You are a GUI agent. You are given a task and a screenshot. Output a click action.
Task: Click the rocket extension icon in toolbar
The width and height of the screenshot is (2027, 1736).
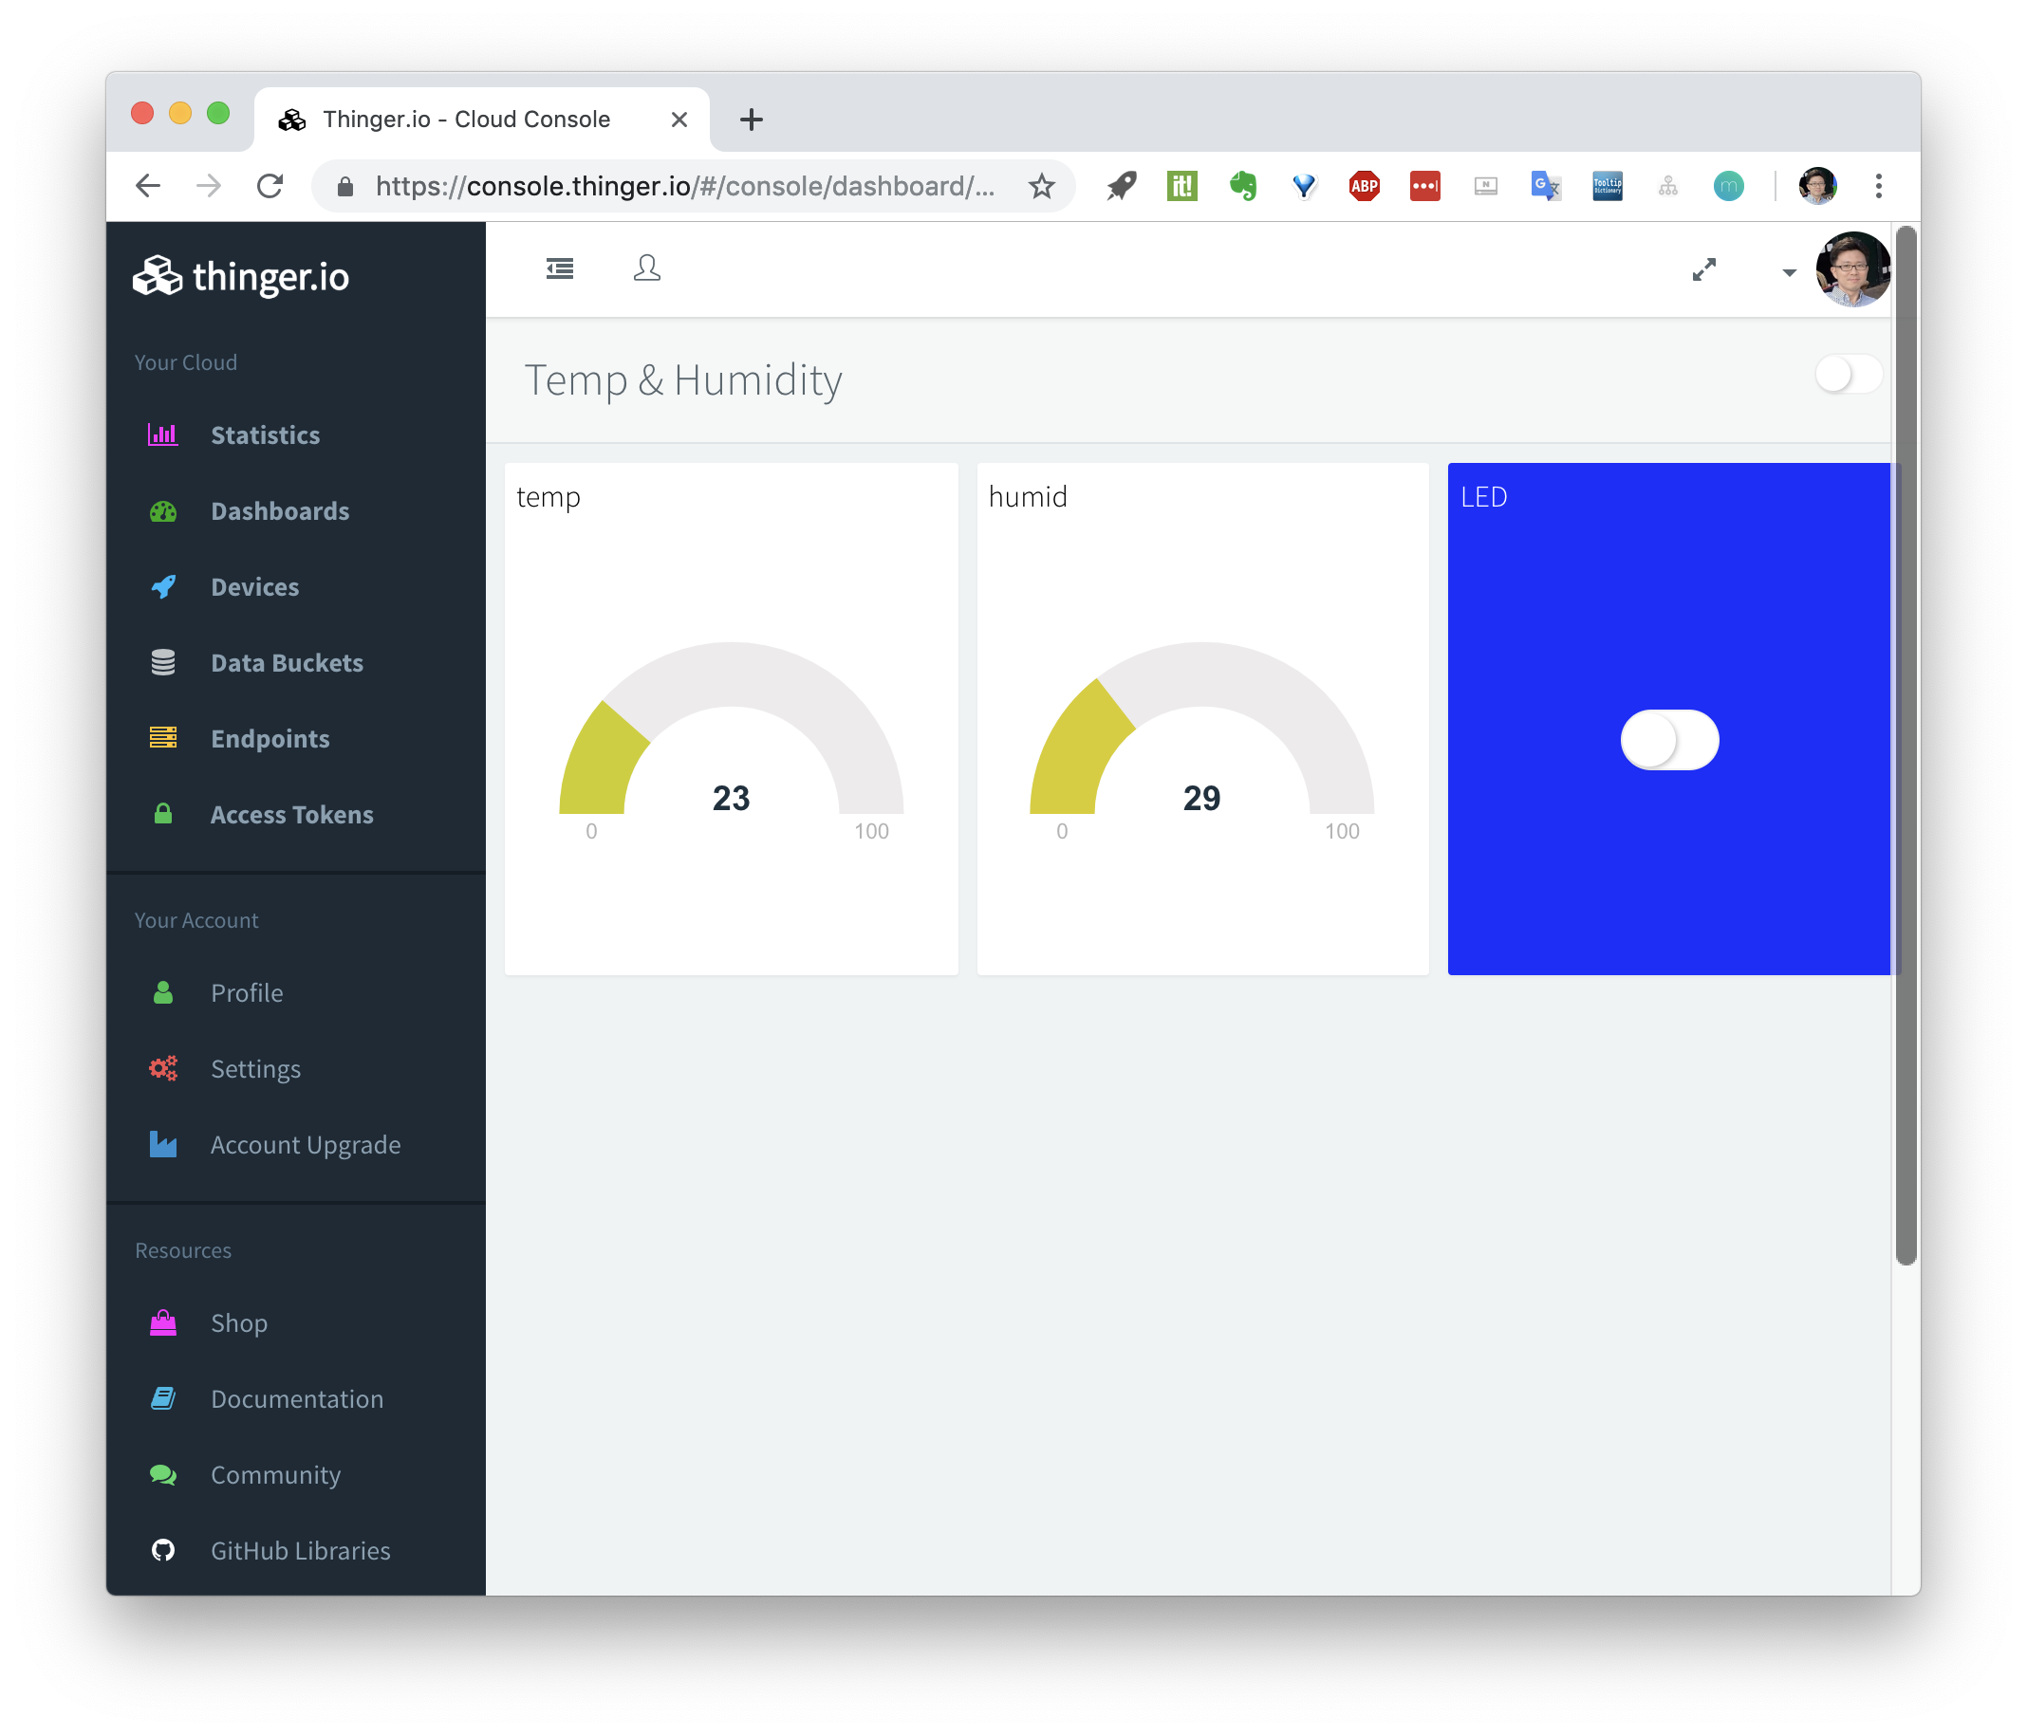pyautogui.click(x=1121, y=186)
